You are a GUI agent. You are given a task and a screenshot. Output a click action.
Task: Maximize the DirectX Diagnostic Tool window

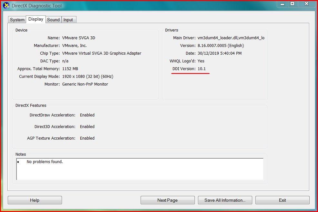(x=292, y=4)
